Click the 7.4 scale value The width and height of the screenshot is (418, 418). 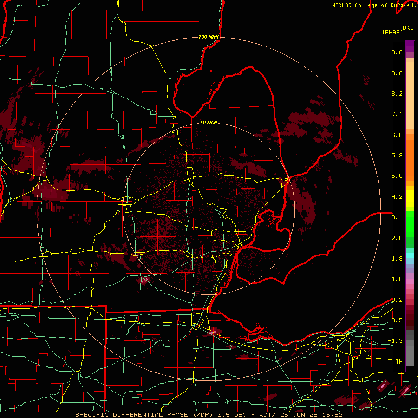[397, 114]
